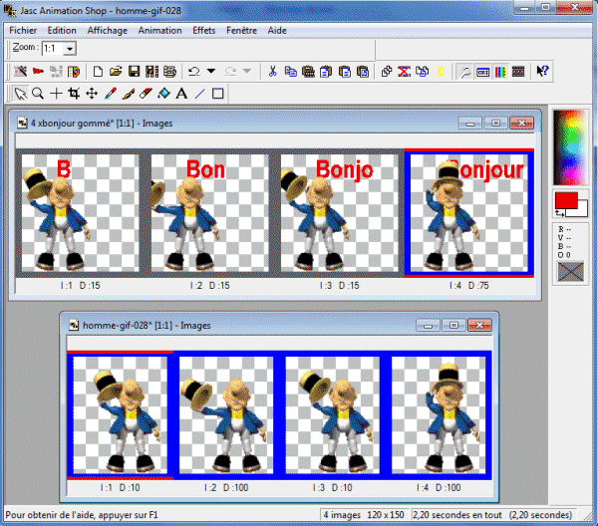This screenshot has width=598, height=526.
Task: Toggle the color palette visibility icon
Action: tap(500, 72)
